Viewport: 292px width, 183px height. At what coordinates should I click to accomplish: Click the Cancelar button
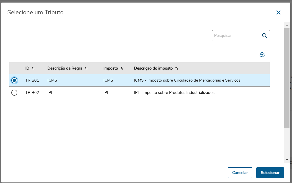(240, 173)
